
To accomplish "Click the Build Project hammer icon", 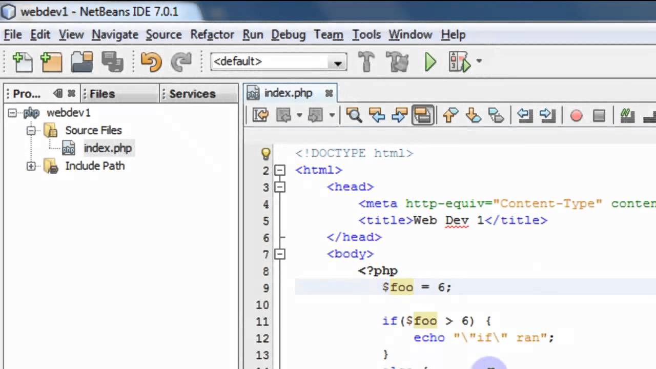I will pyautogui.click(x=366, y=62).
